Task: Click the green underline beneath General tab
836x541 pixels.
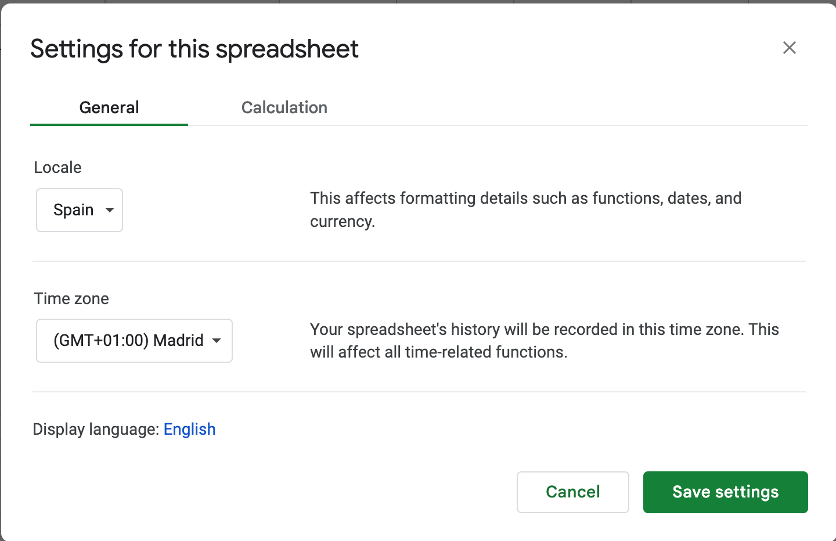Action: pyautogui.click(x=109, y=124)
